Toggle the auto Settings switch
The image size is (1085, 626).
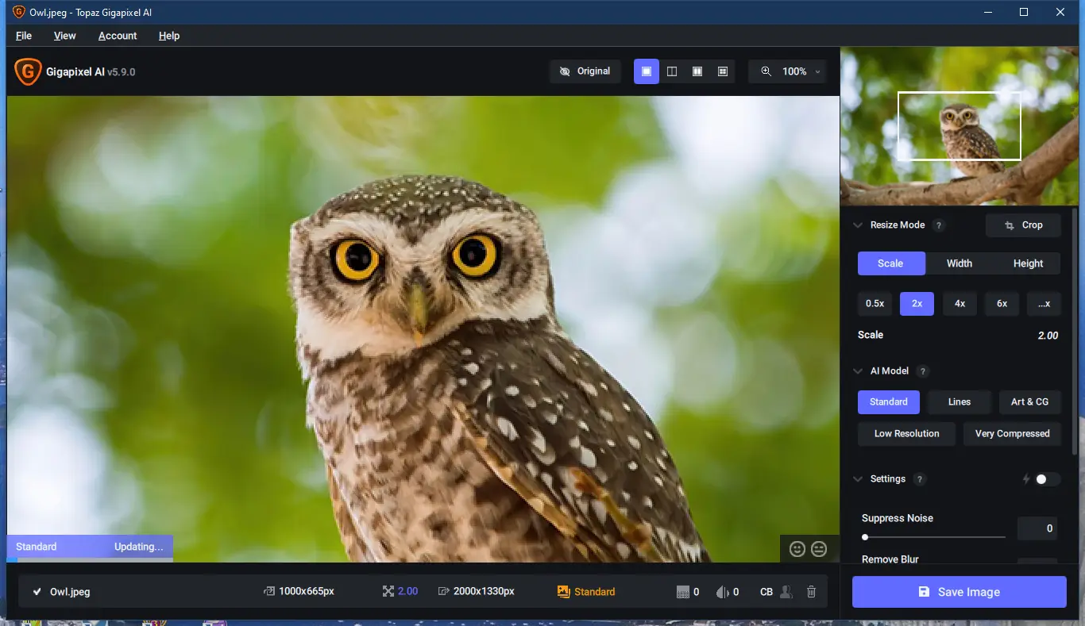(x=1046, y=479)
